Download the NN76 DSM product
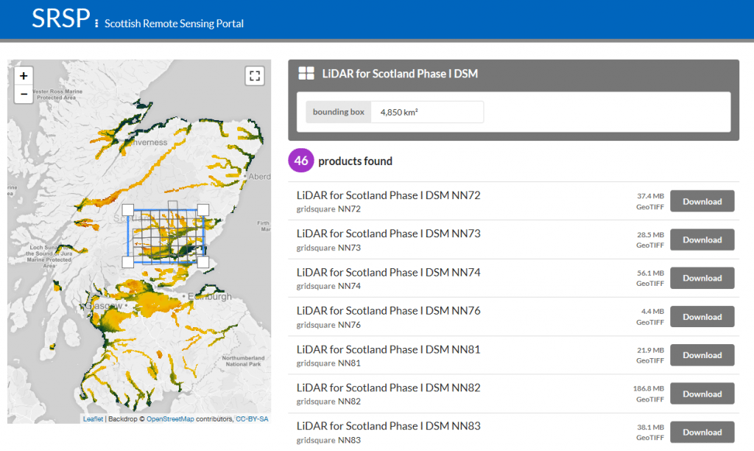Image resolution: width=754 pixels, height=451 pixels. coord(702,317)
